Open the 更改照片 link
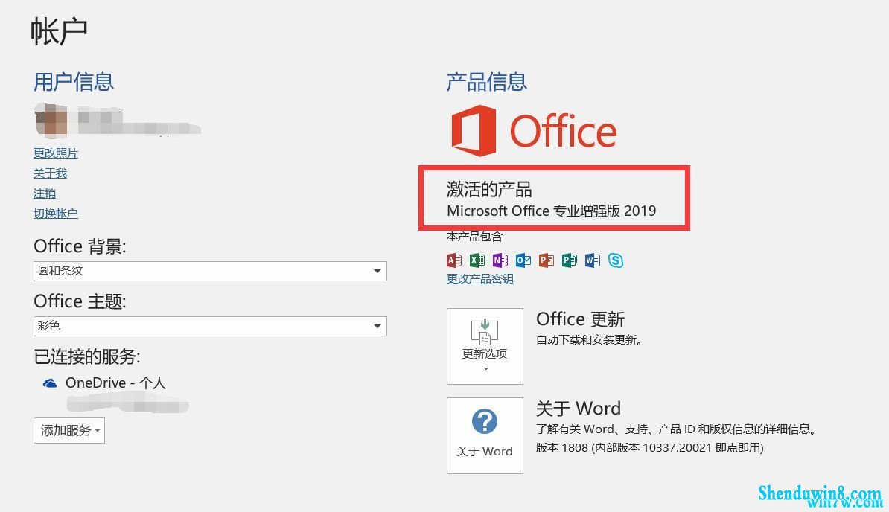Viewport: 889px width, 512px height. 56,153
